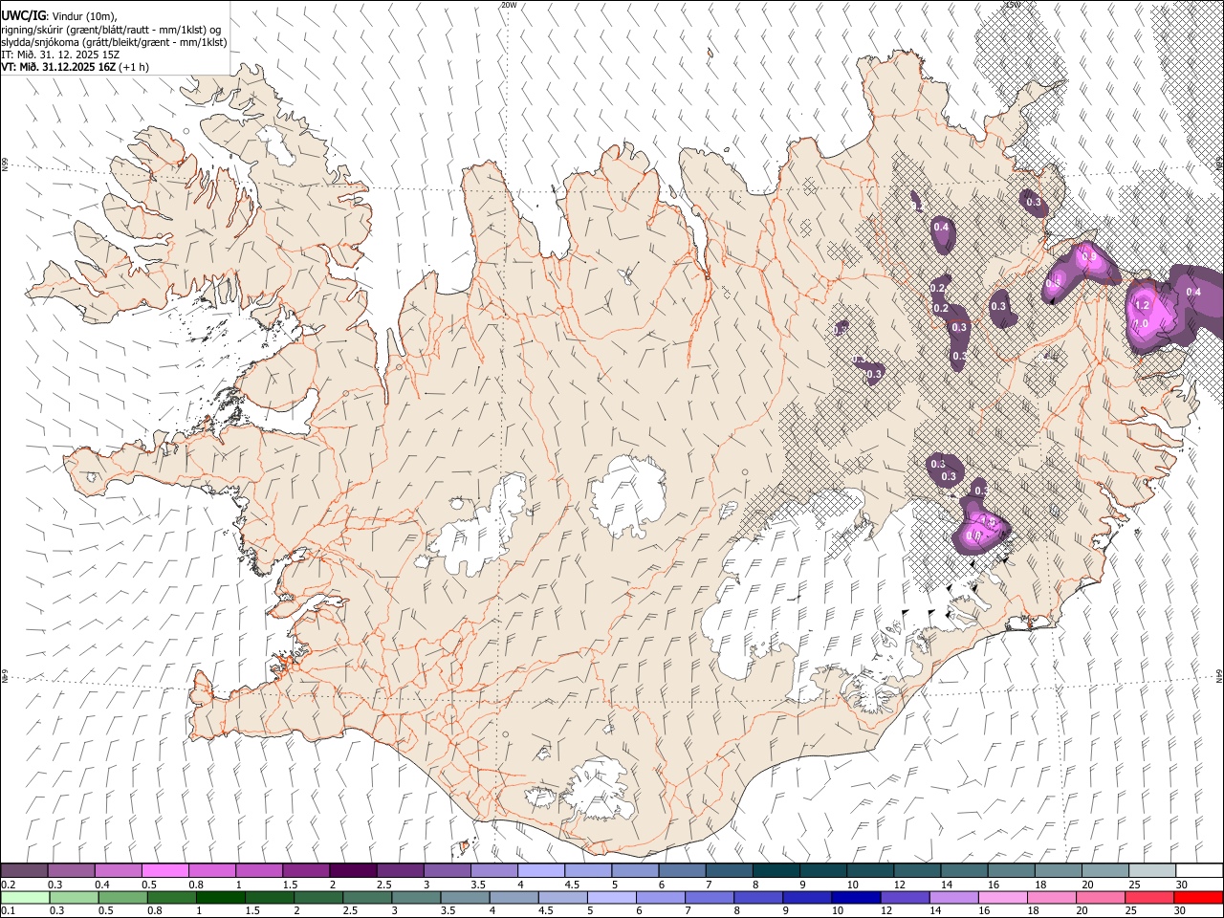Select the darkest green swatch labeled 1 on lower legend
This screenshot has width=1224, height=918.
pyautogui.click(x=221, y=897)
